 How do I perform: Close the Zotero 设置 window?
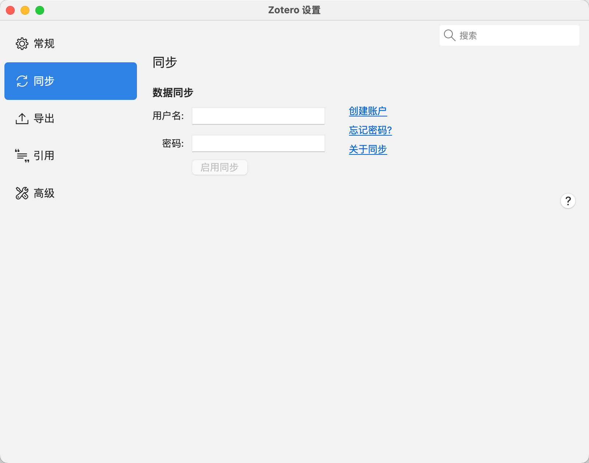(x=10, y=10)
